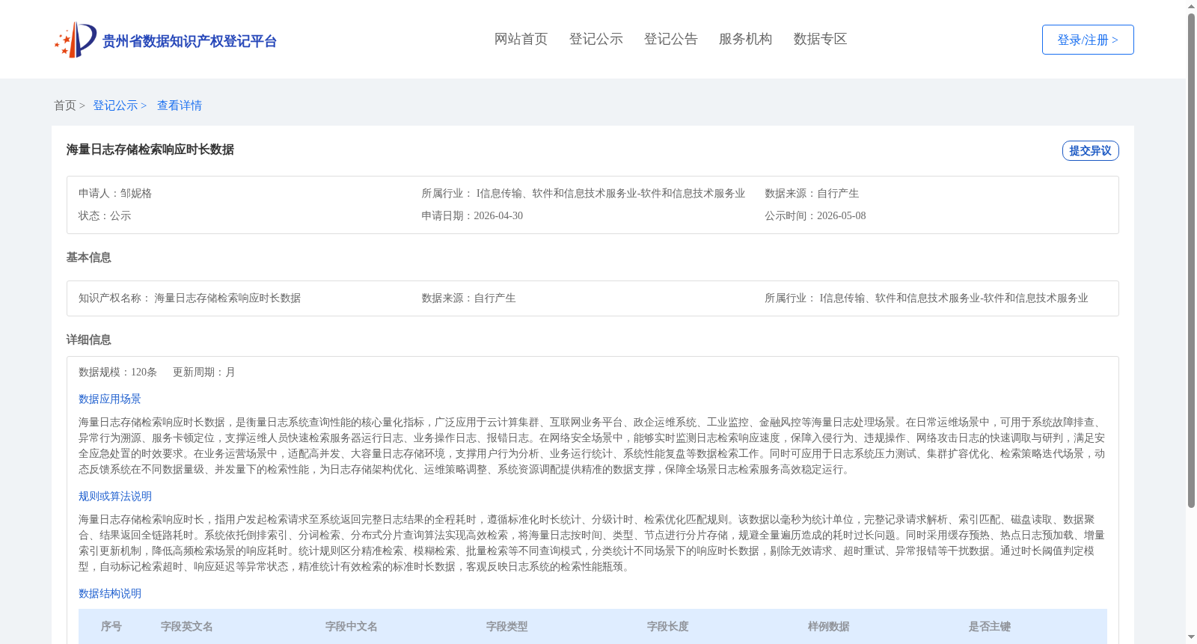Screen dimensions: 1197x644
Task: Click 更新周期：月 text
Action: 204,372
